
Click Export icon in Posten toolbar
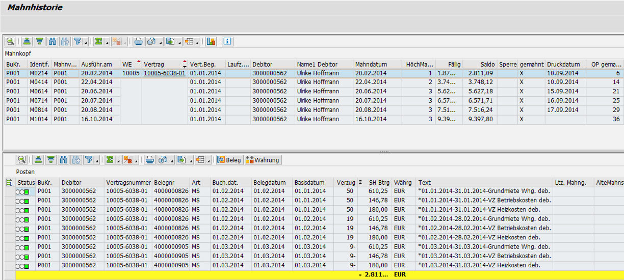click(181, 160)
